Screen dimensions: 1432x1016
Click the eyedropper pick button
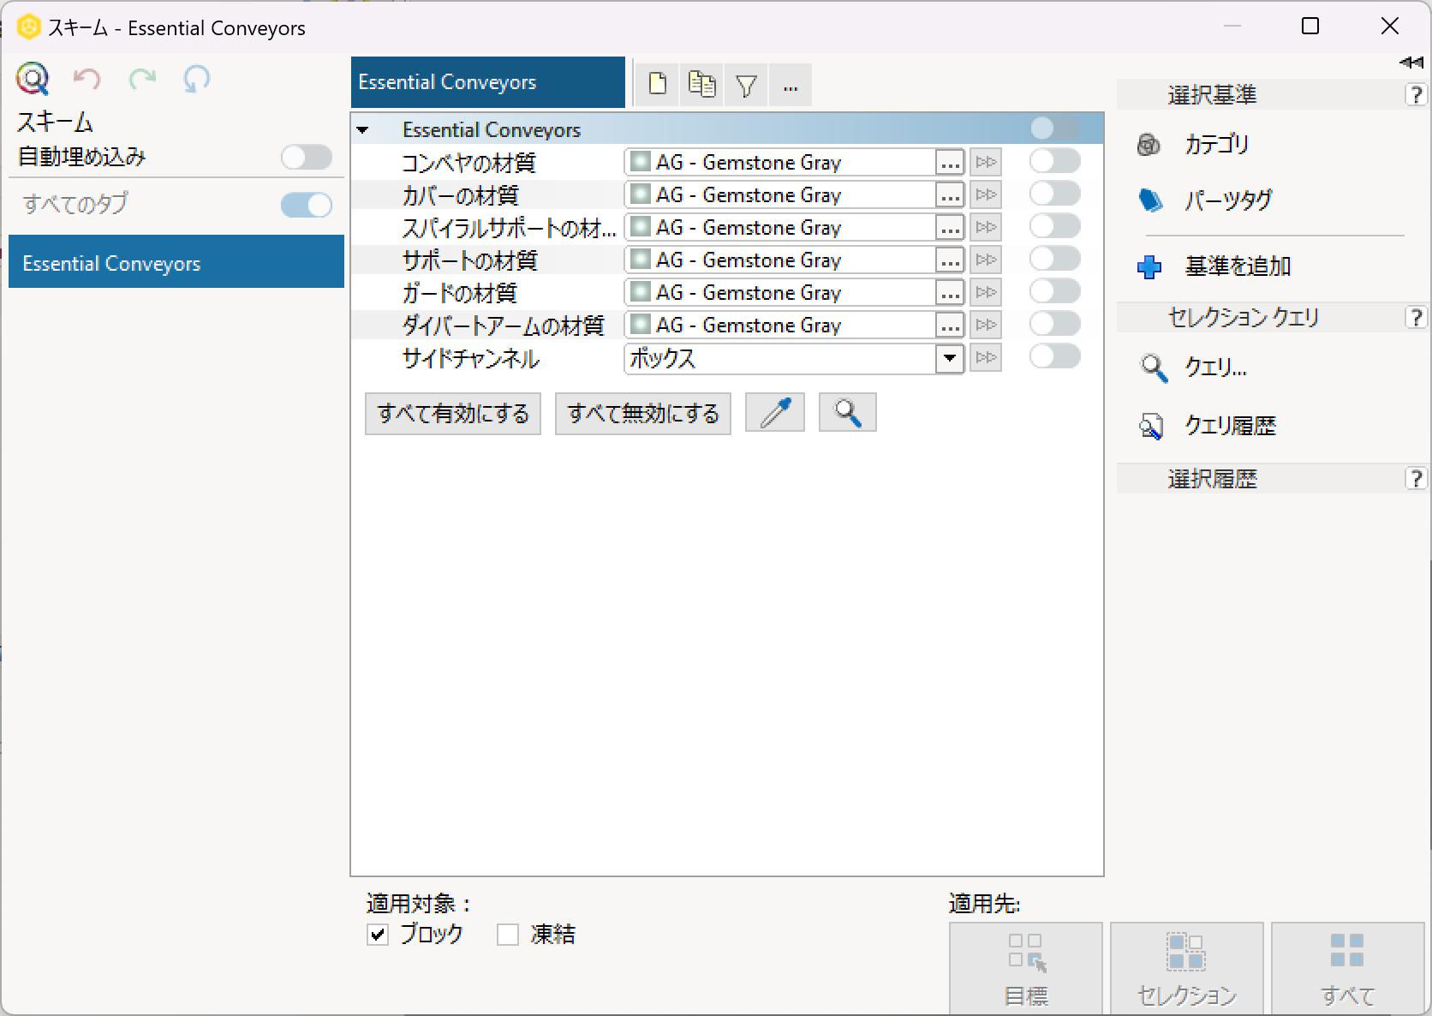775,413
